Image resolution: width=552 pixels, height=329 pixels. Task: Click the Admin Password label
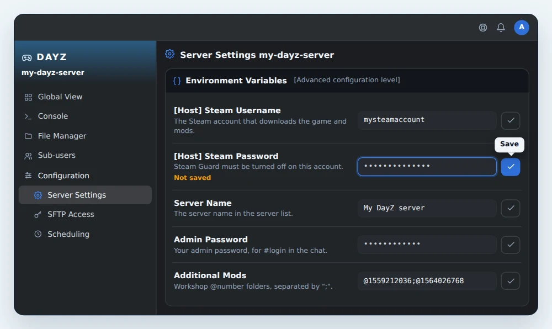pyautogui.click(x=211, y=240)
